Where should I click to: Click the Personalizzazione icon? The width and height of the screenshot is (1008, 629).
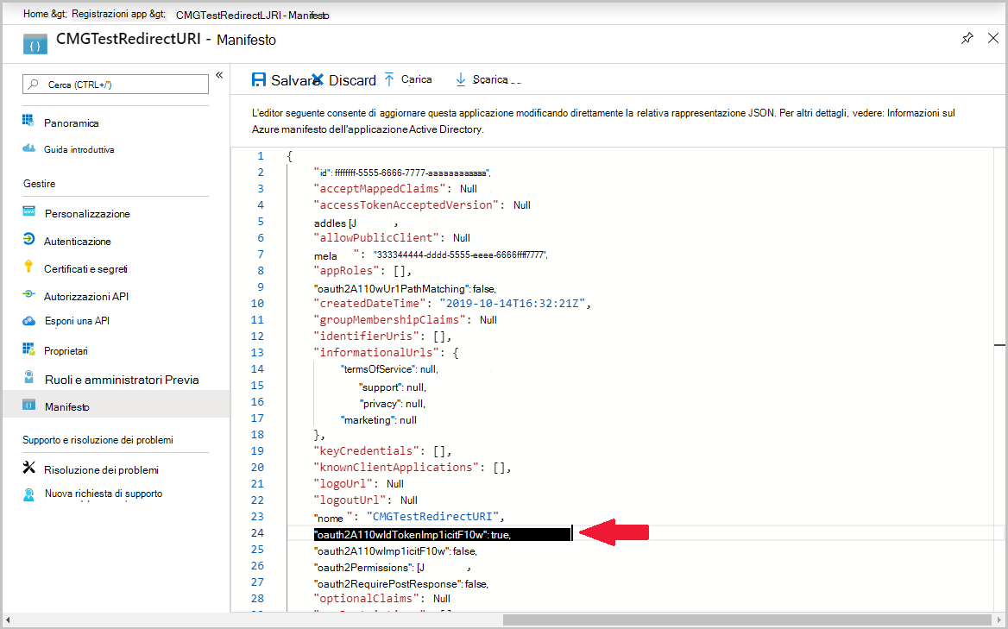(29, 211)
